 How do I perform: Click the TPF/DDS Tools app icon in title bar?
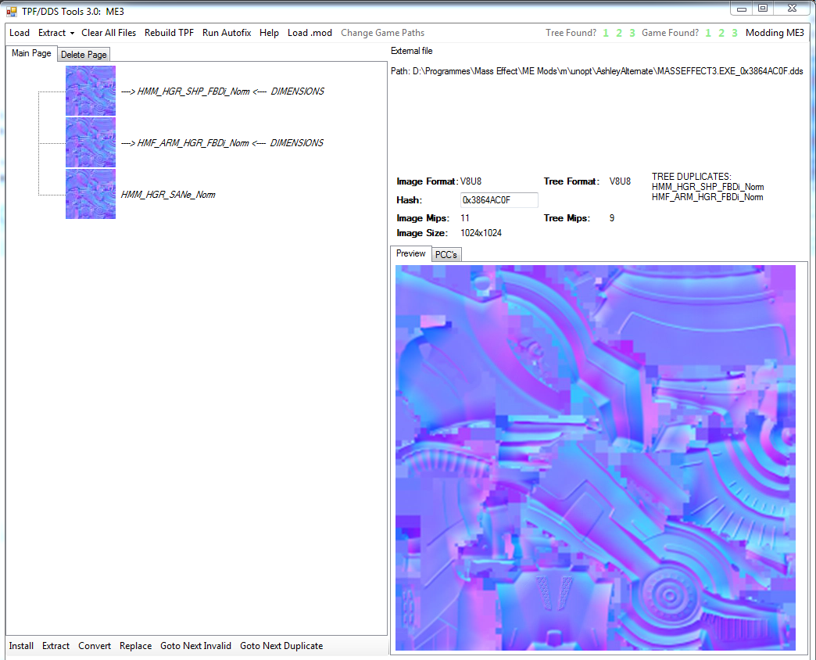[12, 12]
